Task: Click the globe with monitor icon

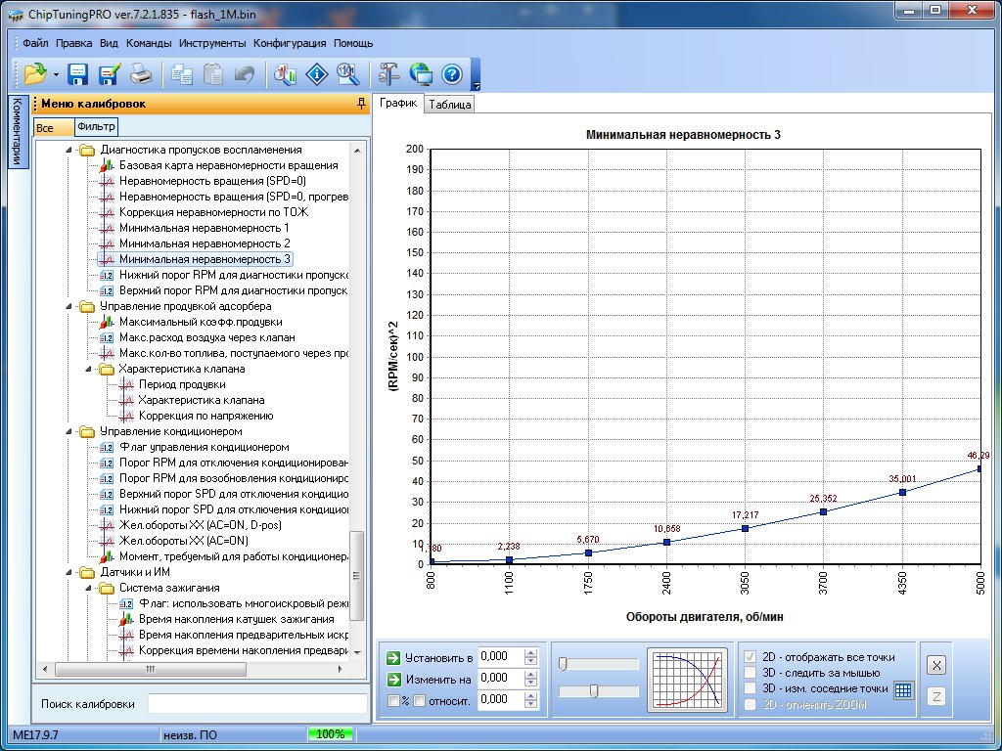Action: 422,73
